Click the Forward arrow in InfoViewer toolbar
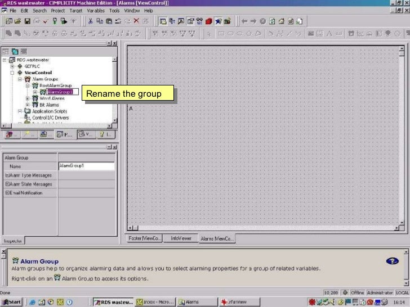 pos(253,21)
